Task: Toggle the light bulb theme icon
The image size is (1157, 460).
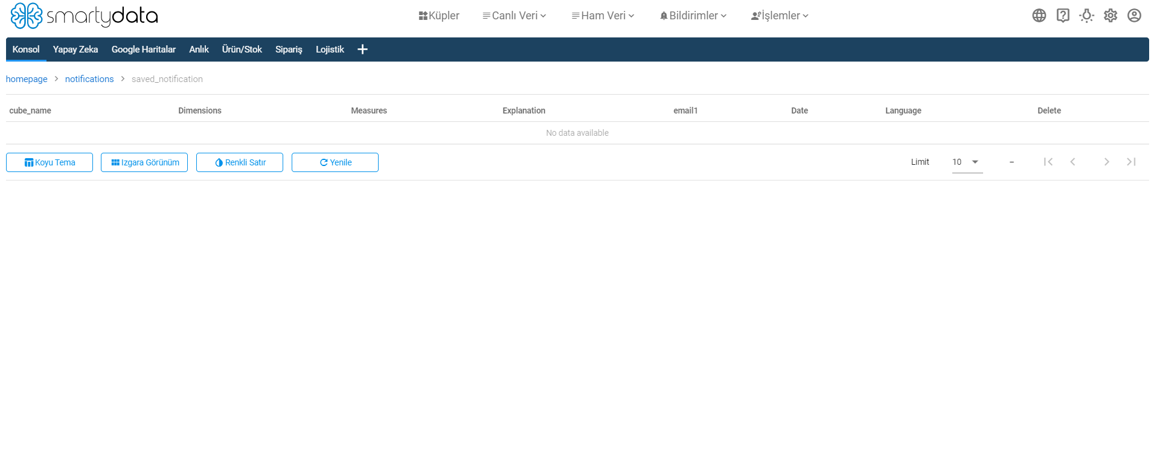Action: [x=1086, y=16]
